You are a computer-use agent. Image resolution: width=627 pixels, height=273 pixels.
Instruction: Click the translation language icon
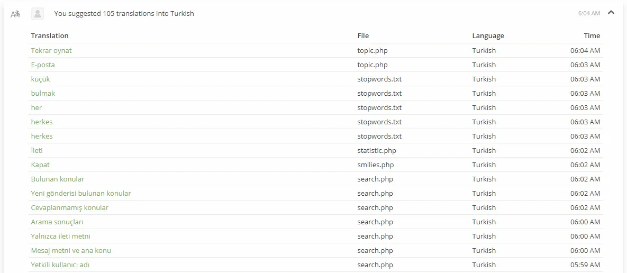(15, 14)
